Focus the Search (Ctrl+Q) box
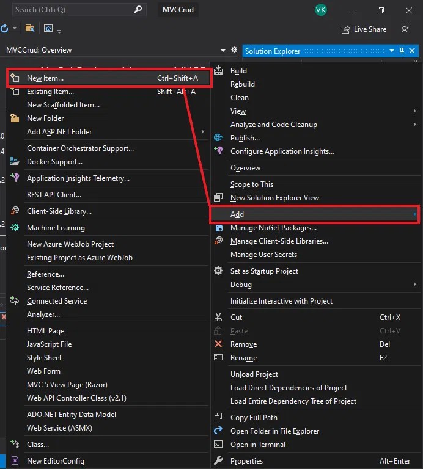 79,10
